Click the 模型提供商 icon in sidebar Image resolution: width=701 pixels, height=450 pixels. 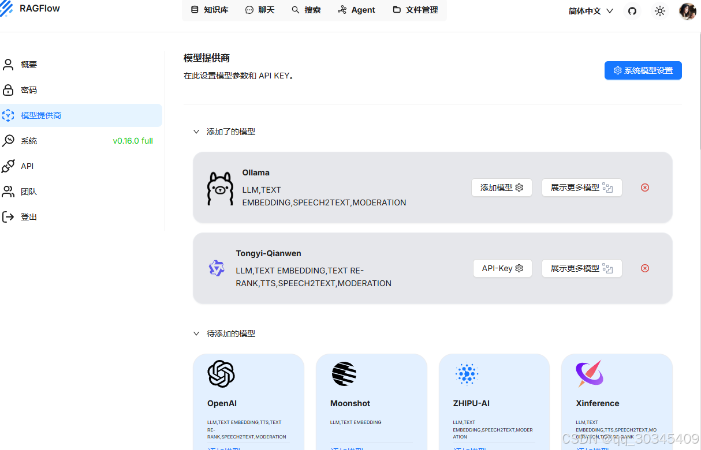point(8,115)
